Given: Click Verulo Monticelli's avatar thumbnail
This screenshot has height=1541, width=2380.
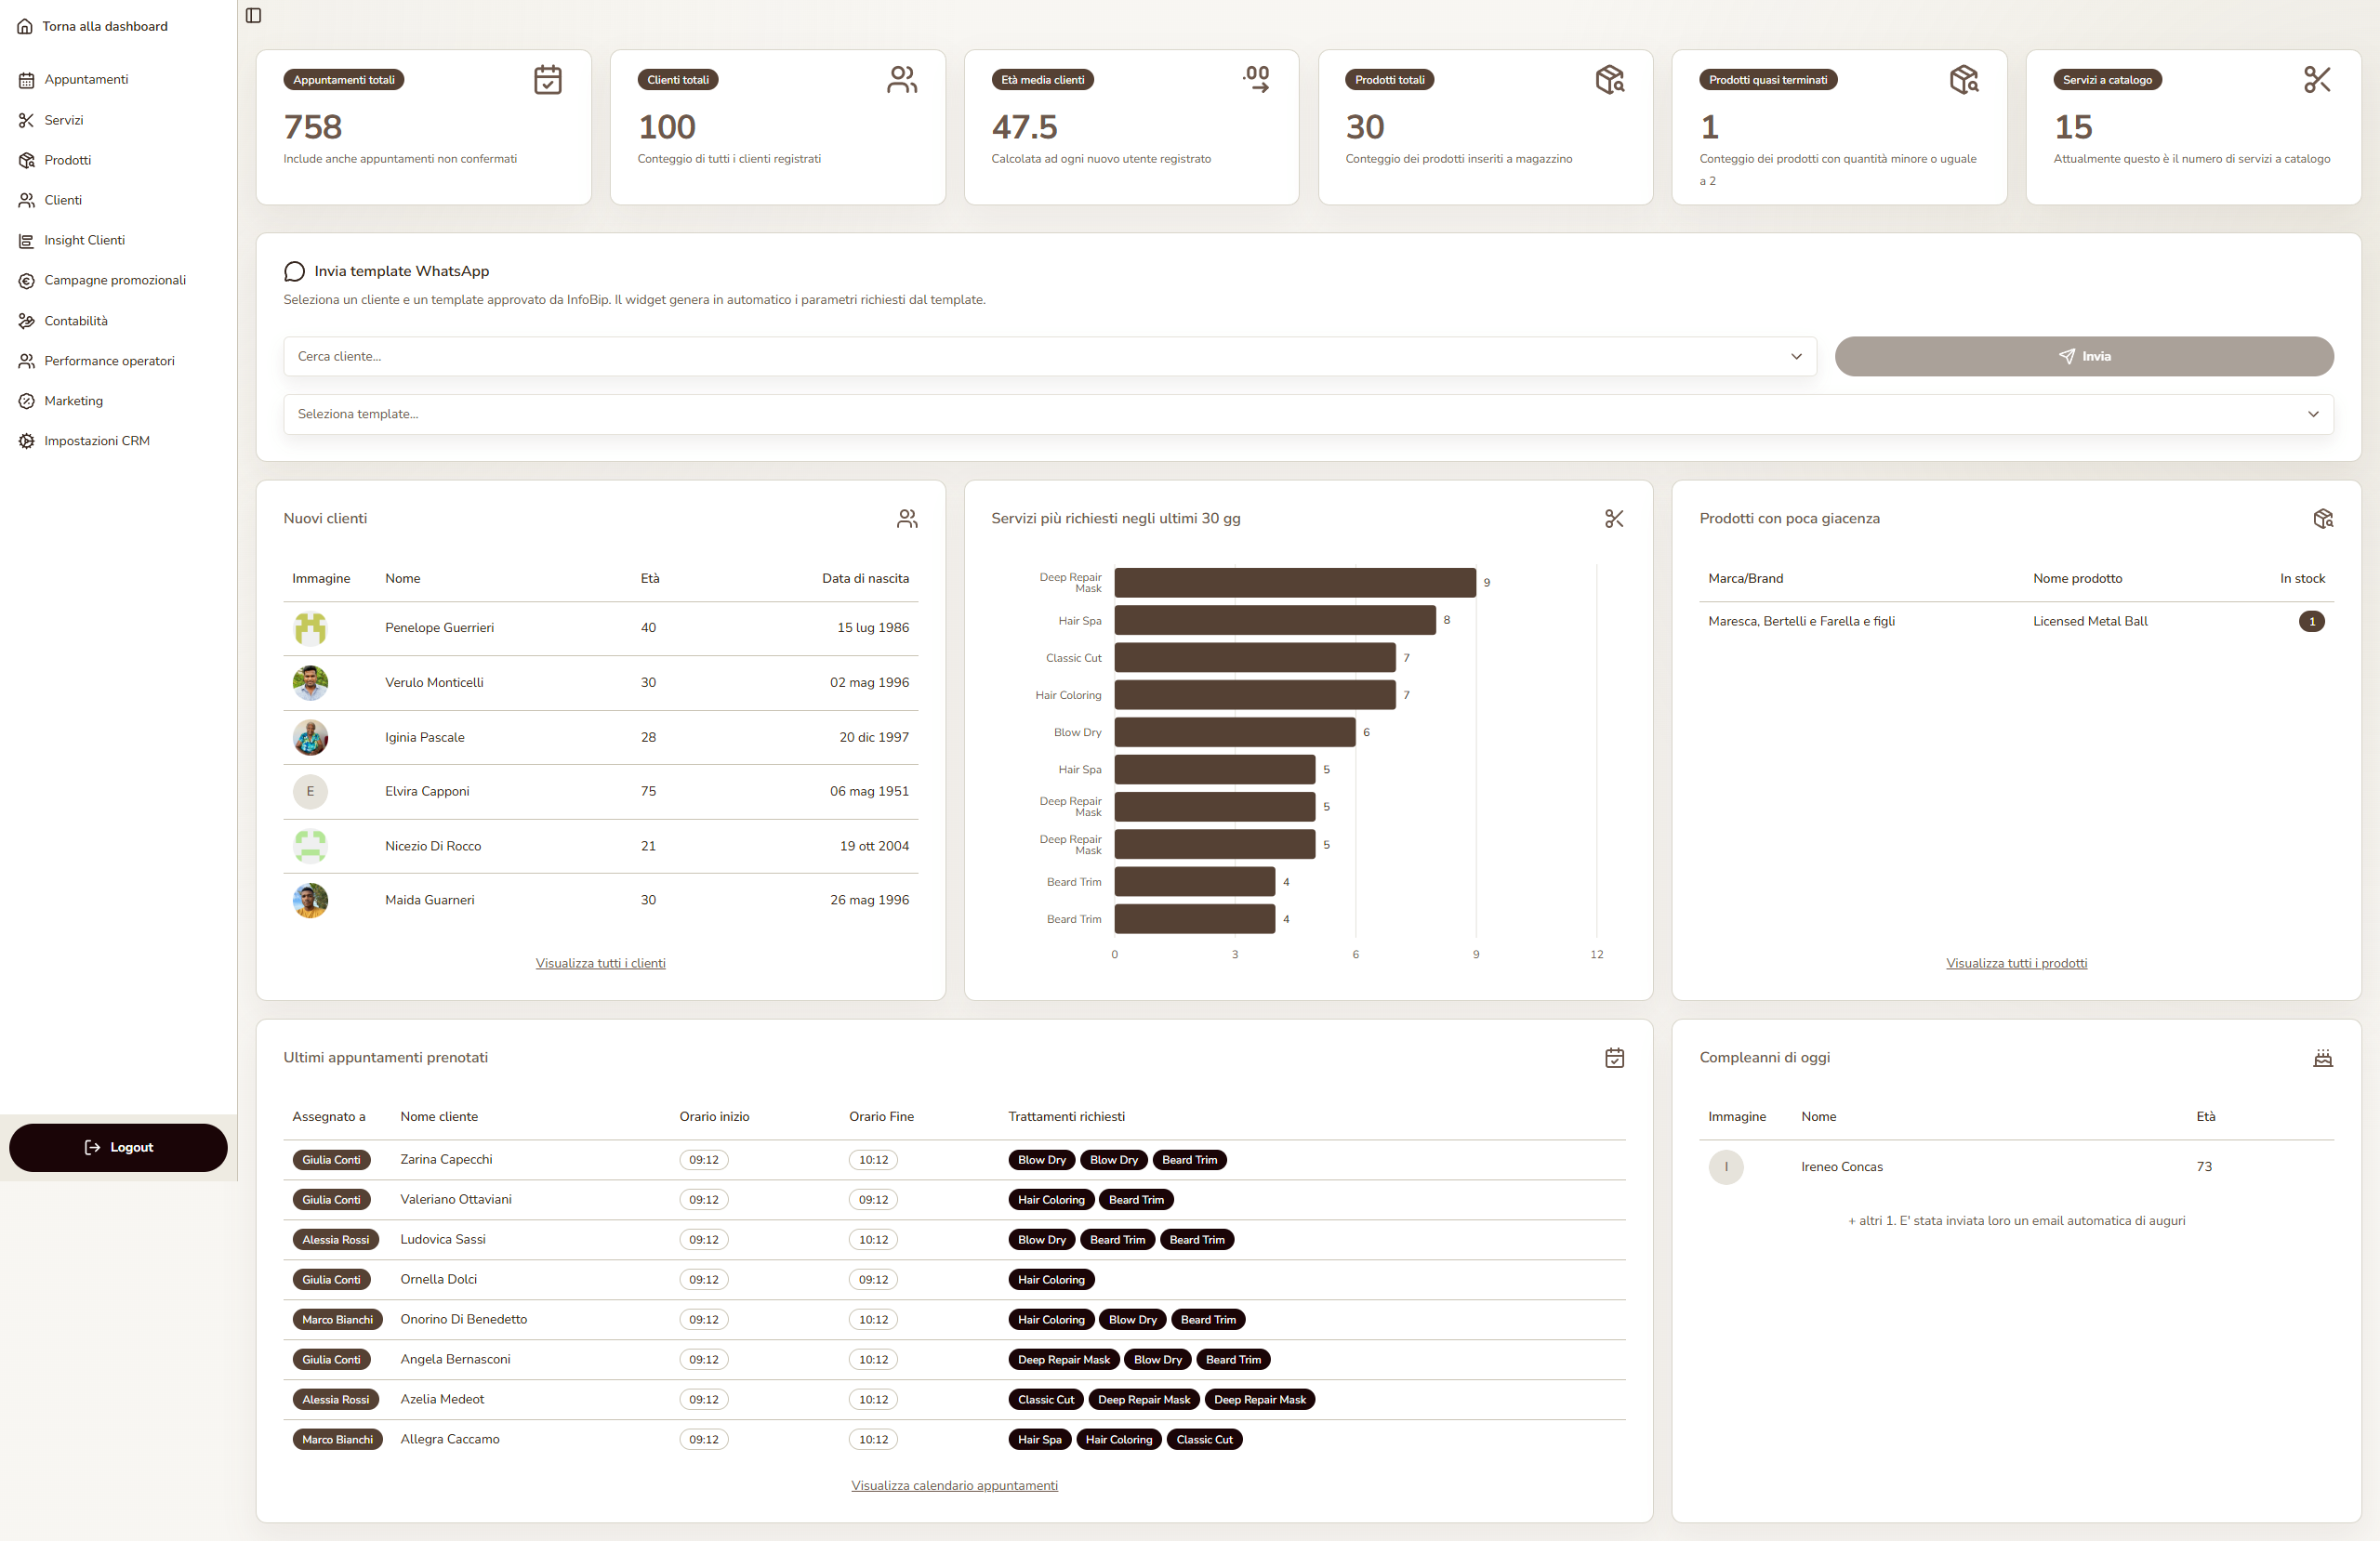Looking at the screenshot, I should point(310,683).
